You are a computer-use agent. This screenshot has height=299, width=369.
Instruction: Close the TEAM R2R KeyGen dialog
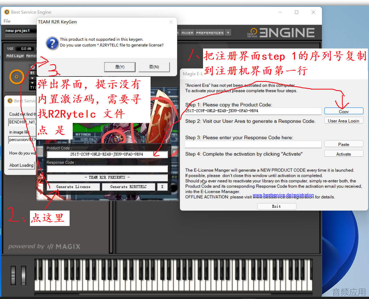[171, 22]
